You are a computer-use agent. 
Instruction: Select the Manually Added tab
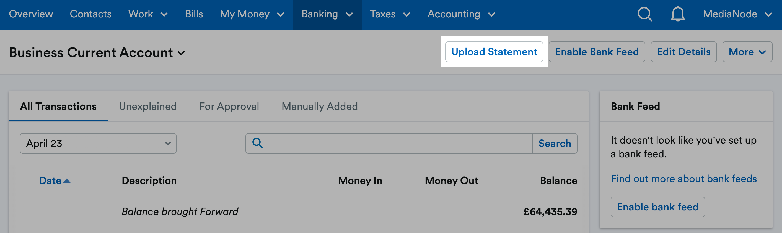320,106
